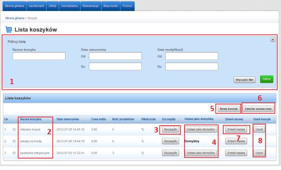Click the Zamów zaznaczony button

pos(258,109)
